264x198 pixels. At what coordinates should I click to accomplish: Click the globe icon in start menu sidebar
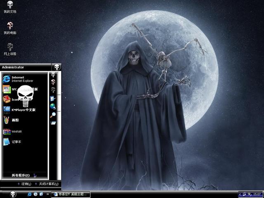pyautogui.click(x=53, y=106)
